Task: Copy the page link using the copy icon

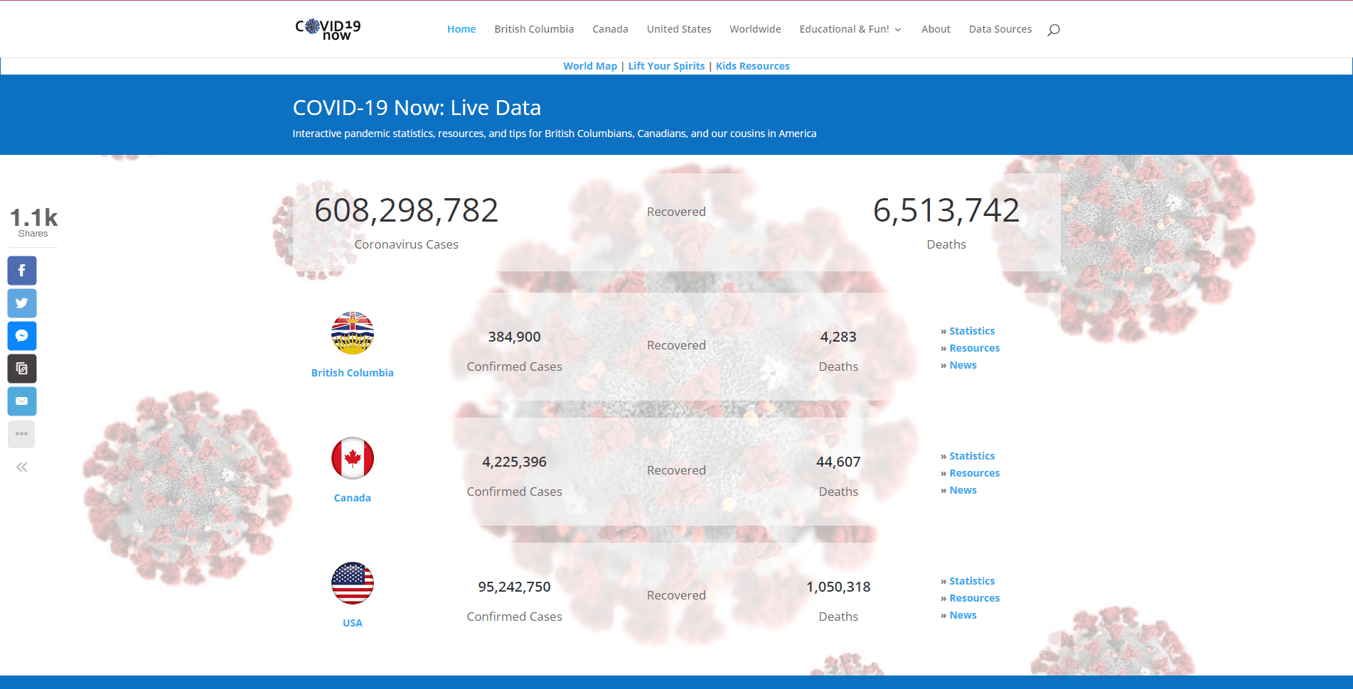Action: (22, 369)
